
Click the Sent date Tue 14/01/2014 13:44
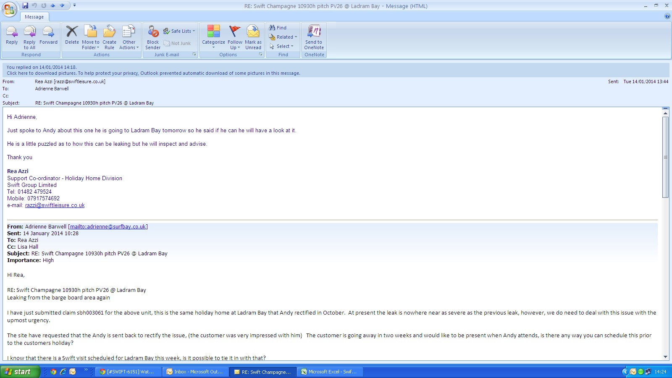(x=646, y=81)
